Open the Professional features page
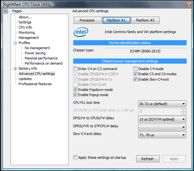Screen dimensions: 194x171 [x=35, y=84]
